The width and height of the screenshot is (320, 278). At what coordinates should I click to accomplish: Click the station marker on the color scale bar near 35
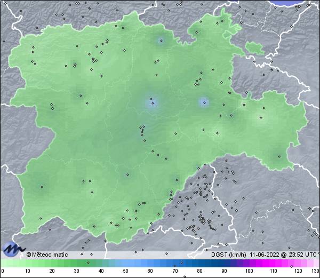88,263
